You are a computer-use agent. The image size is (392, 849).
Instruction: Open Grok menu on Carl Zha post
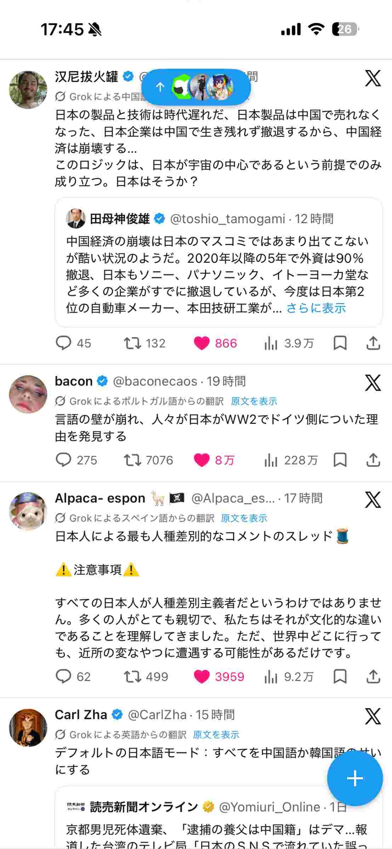[373, 716]
